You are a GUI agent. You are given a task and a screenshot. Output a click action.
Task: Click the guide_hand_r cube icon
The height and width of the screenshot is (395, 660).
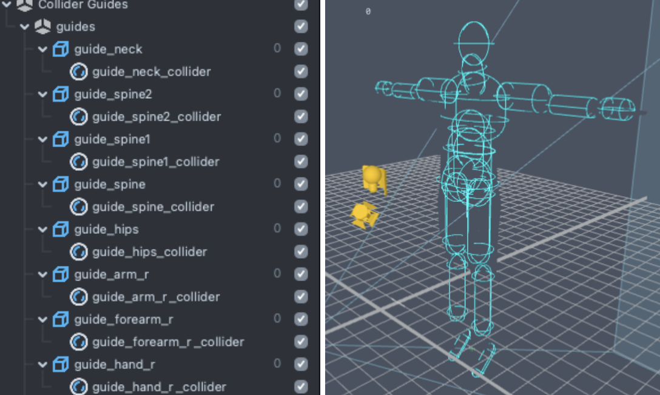(61, 364)
